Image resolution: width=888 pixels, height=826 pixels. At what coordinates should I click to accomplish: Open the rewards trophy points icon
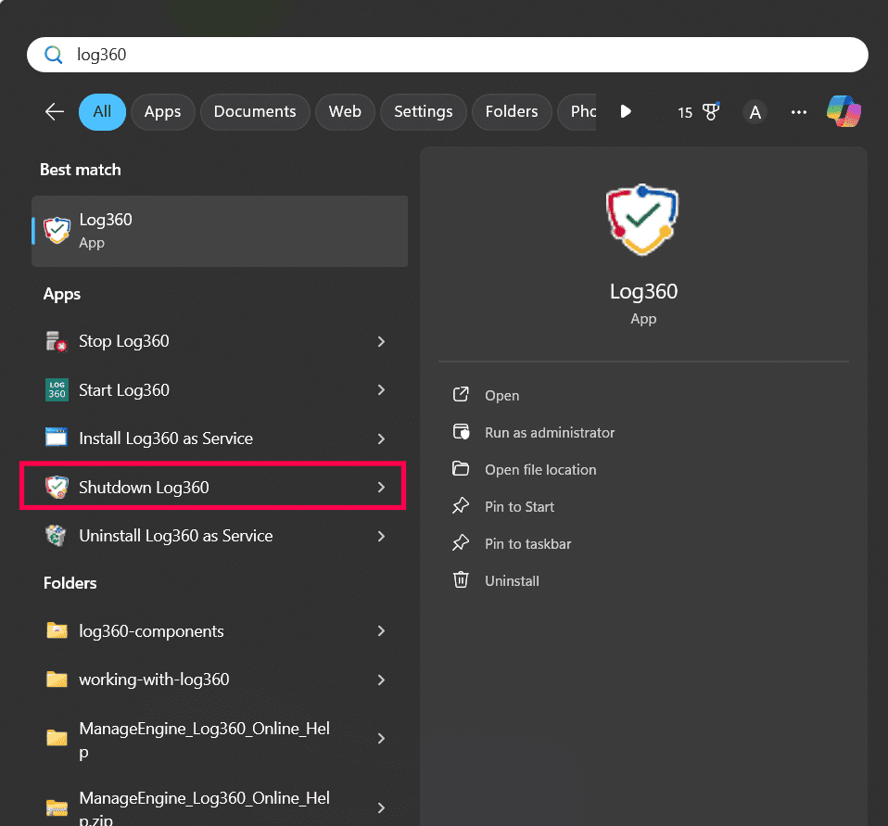click(x=711, y=111)
